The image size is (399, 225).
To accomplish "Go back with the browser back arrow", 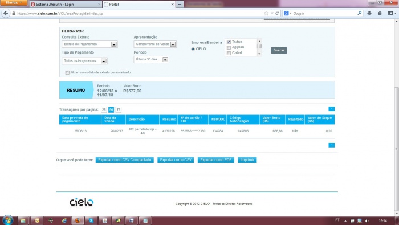I will coord(6,13).
